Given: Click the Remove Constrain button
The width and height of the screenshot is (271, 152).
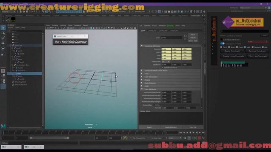Looking at the screenshot, I should [x=257, y=51].
